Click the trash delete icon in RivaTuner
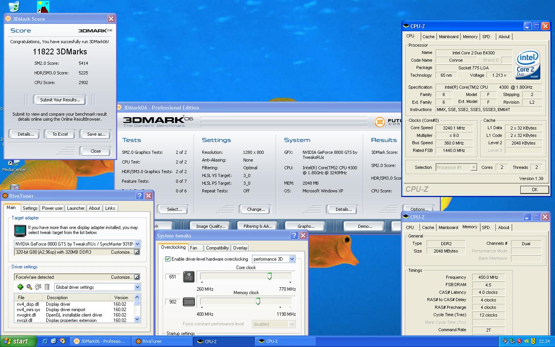555x347 pixels. tap(47, 287)
